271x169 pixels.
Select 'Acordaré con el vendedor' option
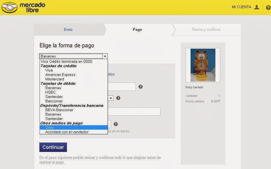pos(67,132)
